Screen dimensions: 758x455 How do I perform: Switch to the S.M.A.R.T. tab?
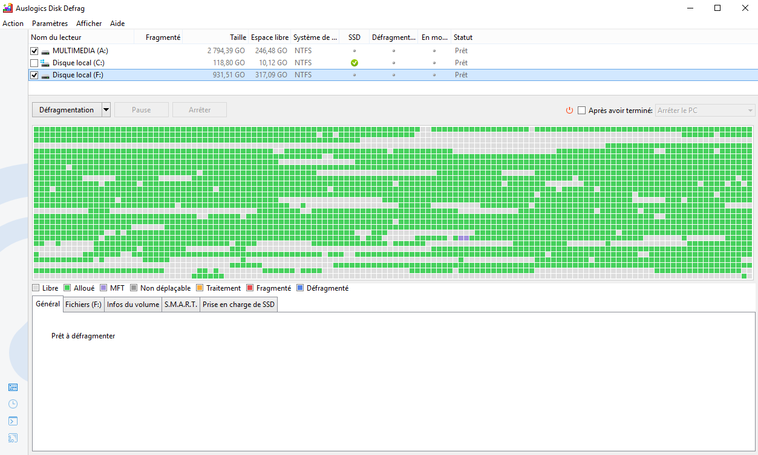click(180, 304)
